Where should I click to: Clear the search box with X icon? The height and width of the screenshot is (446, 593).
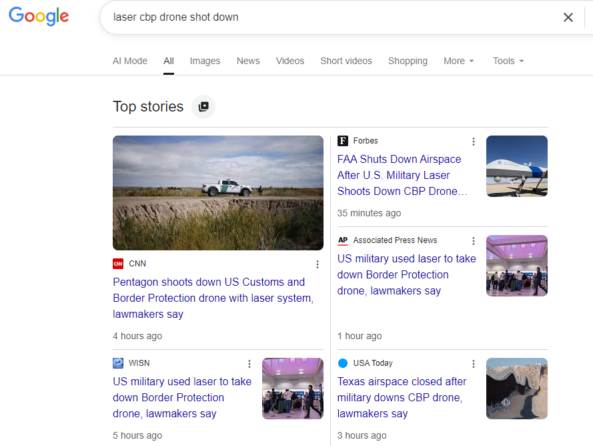coord(568,17)
